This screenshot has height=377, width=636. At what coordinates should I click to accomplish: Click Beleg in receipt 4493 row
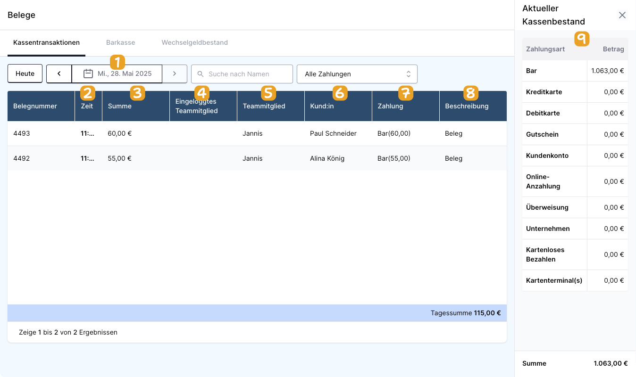pyautogui.click(x=453, y=133)
